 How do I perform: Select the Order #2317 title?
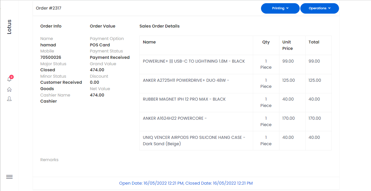point(49,8)
